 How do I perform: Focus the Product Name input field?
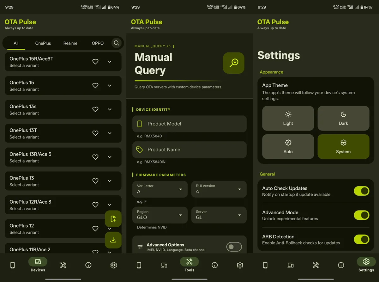point(189,150)
